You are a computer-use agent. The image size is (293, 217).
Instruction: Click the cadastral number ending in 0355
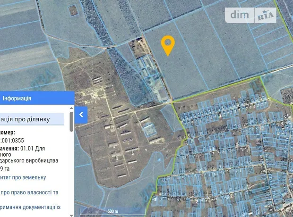click(x=13, y=140)
